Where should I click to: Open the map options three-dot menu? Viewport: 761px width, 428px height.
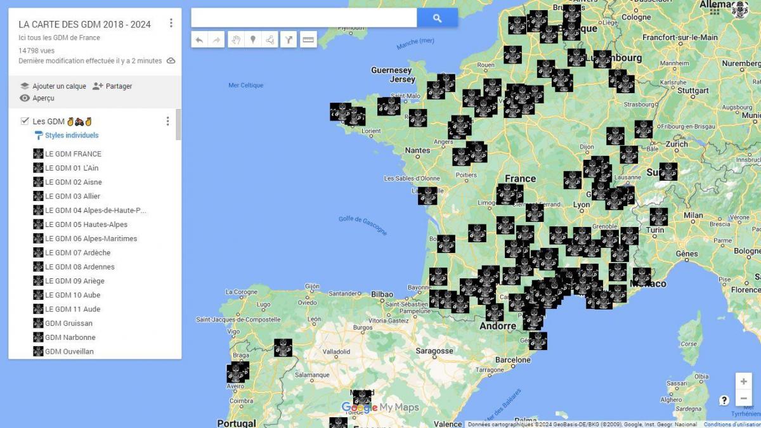(170, 22)
